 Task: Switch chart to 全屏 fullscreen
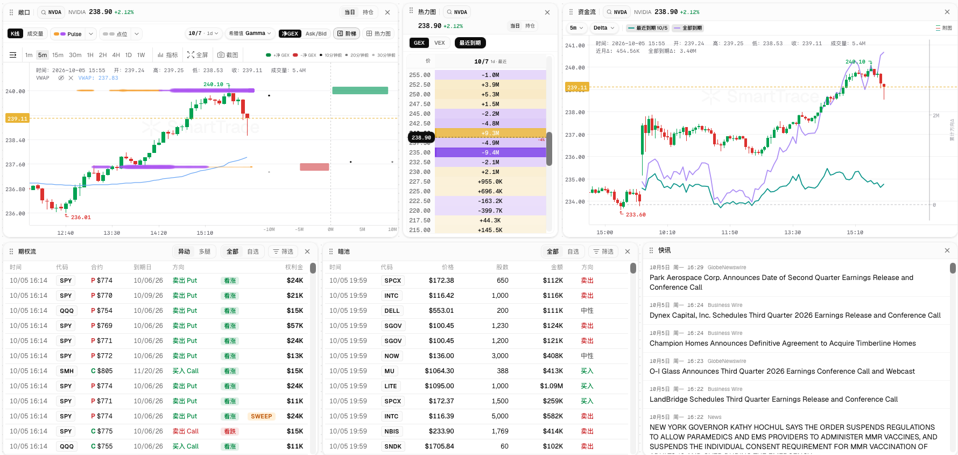point(198,55)
